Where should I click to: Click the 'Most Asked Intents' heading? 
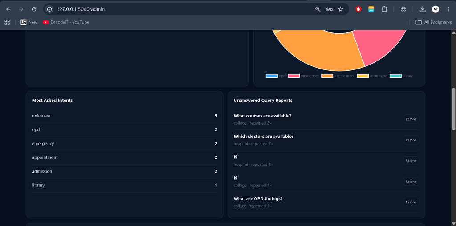[53, 100]
